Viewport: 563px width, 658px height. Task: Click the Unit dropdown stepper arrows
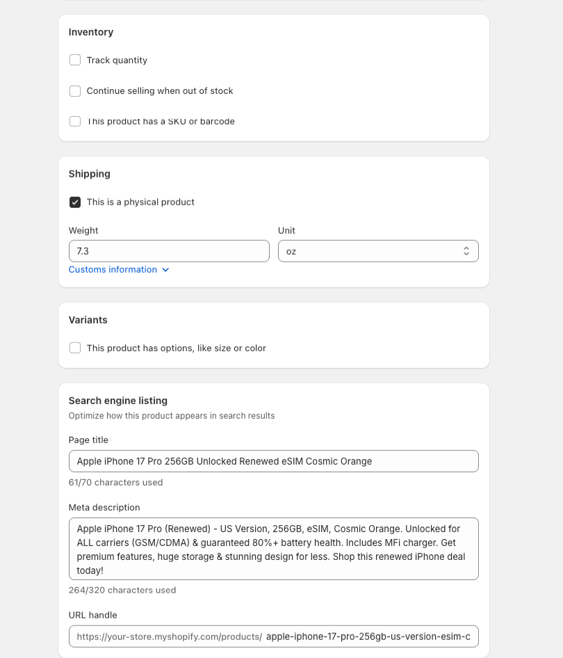tap(466, 250)
